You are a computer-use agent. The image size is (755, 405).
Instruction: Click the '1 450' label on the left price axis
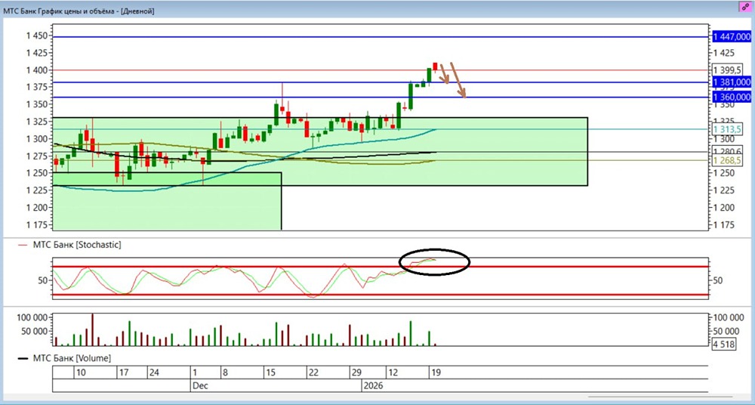pos(36,36)
